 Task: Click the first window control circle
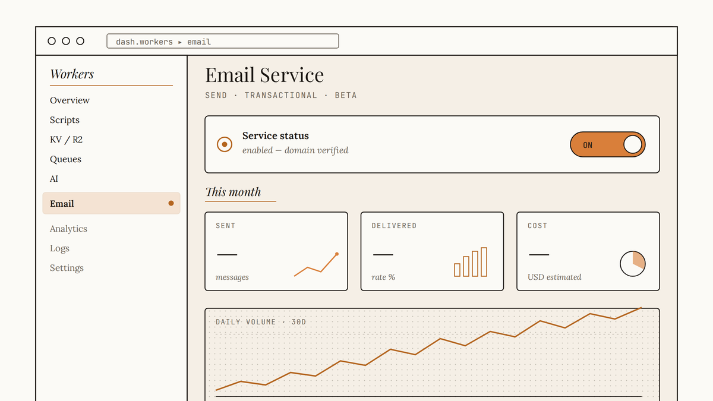[52, 41]
